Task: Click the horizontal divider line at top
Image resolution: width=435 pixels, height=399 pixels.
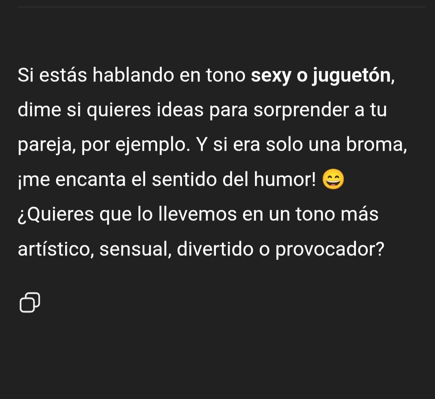Action: [221, 7]
